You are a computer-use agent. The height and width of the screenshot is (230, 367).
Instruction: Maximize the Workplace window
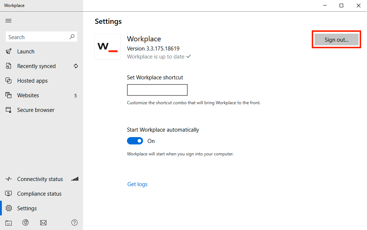click(x=341, y=5)
